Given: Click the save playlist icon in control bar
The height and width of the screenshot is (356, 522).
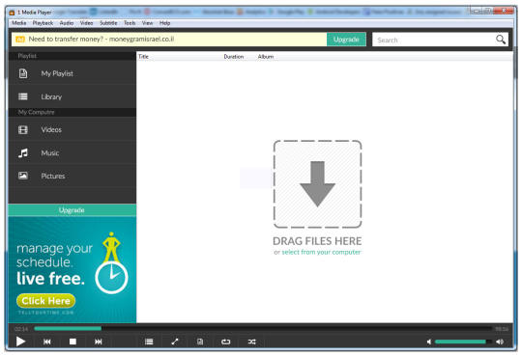Looking at the screenshot, I should [x=200, y=342].
